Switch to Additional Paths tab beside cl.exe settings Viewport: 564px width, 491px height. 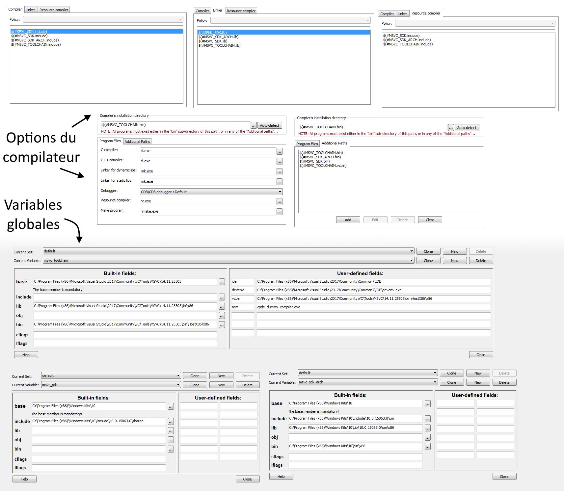point(137,142)
